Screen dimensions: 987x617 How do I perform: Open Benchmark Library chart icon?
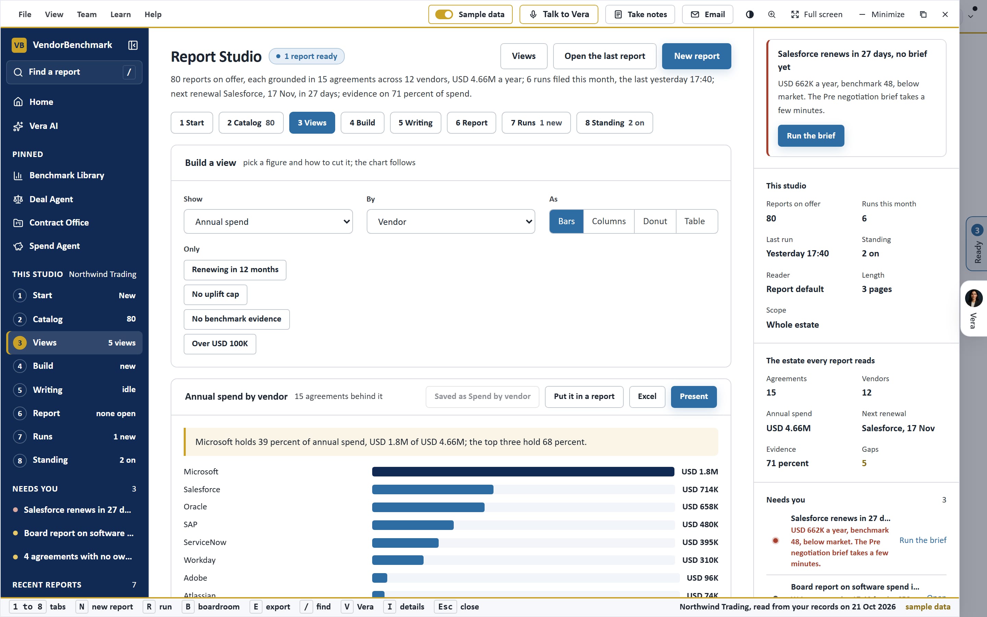[x=18, y=176]
